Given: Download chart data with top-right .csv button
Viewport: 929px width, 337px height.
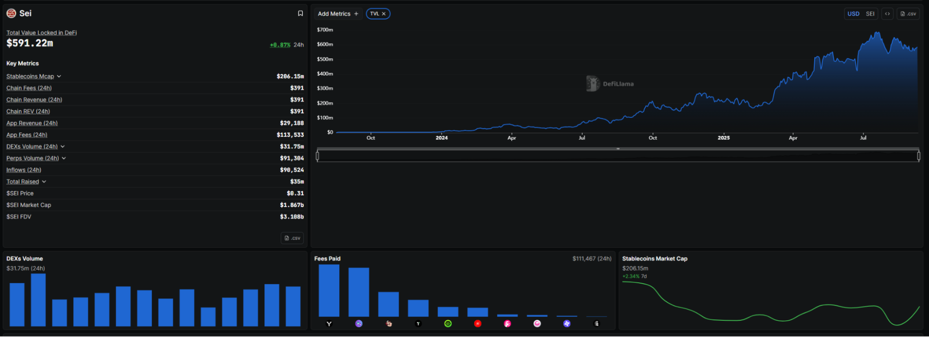Looking at the screenshot, I should tap(908, 14).
